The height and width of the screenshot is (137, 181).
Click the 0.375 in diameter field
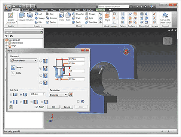pos(76,59)
